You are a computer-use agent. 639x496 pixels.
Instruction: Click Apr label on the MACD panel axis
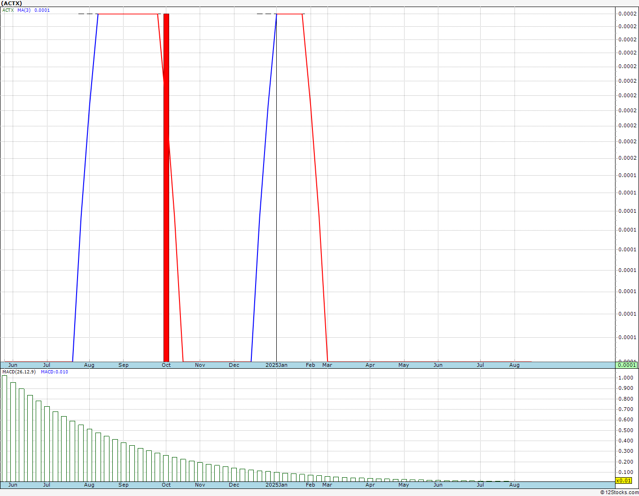370,485
